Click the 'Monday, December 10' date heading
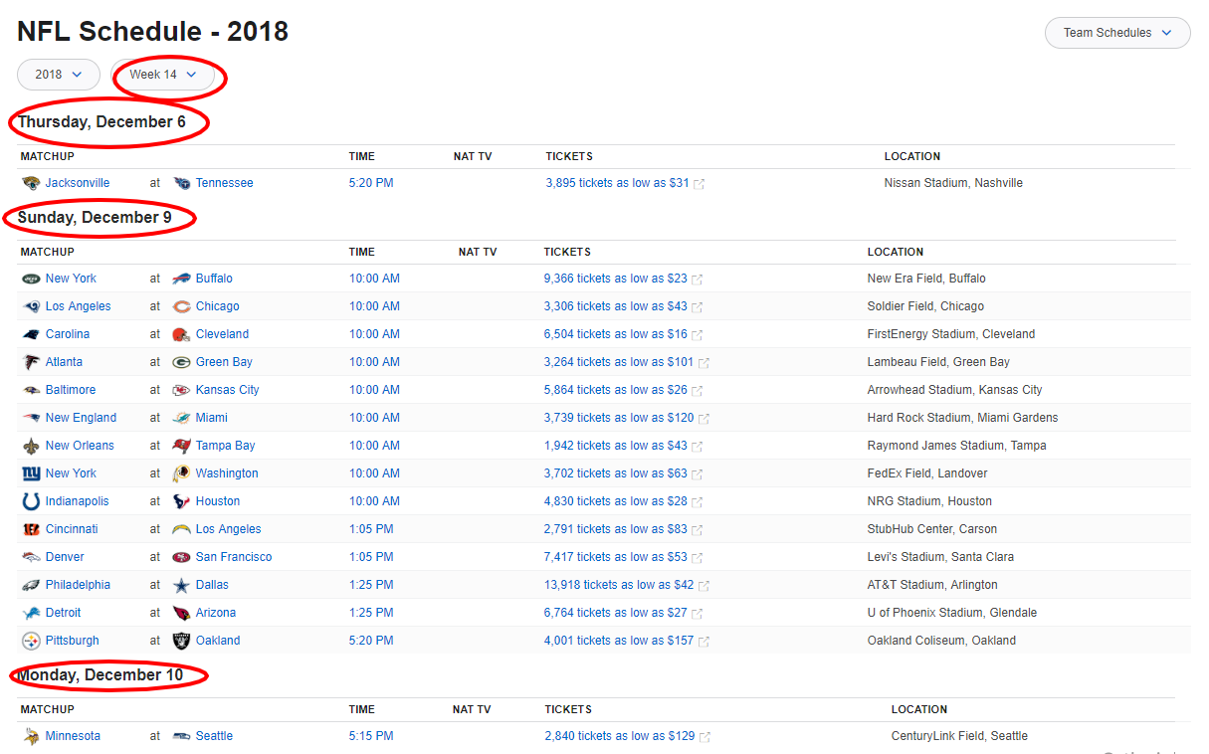This screenshot has width=1209, height=754. tap(101, 675)
